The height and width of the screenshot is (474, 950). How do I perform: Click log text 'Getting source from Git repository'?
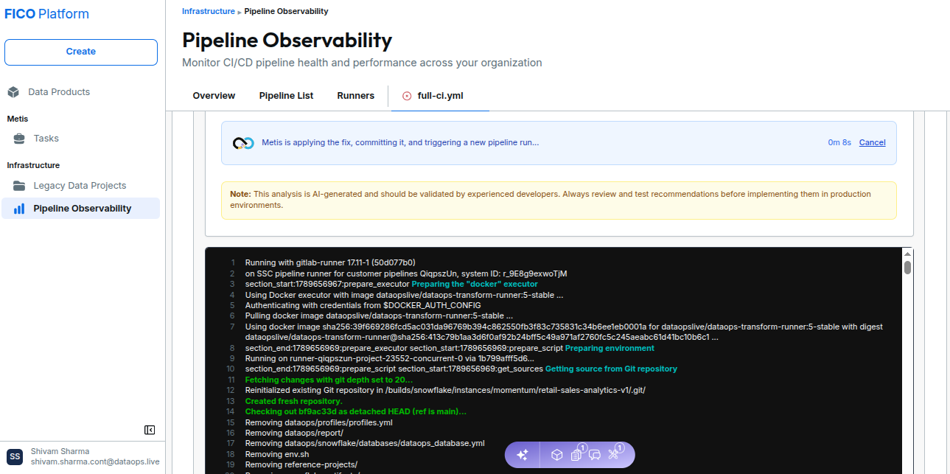pyautogui.click(x=611, y=369)
